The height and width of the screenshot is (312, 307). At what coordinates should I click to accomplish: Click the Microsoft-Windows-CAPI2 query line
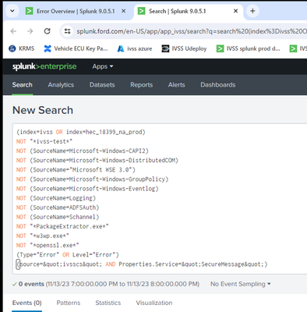(x=83, y=151)
